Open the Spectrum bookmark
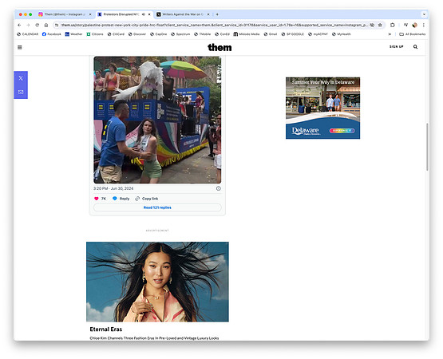The height and width of the screenshot is (359, 443). [180, 34]
